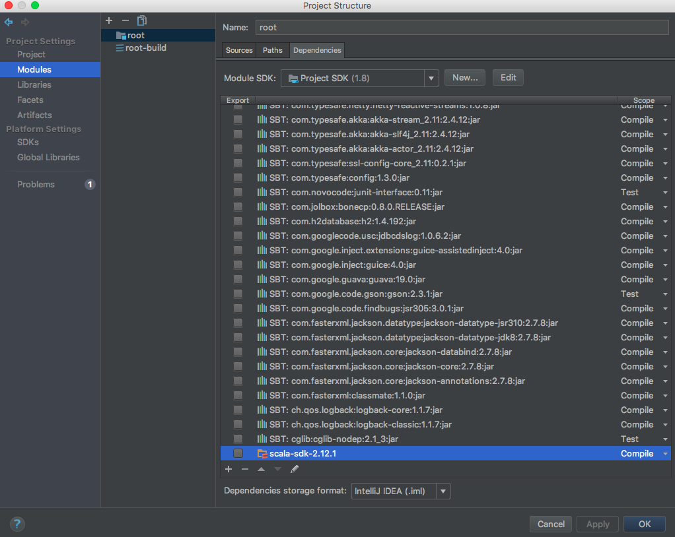The width and height of the screenshot is (675, 537).
Task: Open scope dropdown for gson jar
Action: point(665,294)
